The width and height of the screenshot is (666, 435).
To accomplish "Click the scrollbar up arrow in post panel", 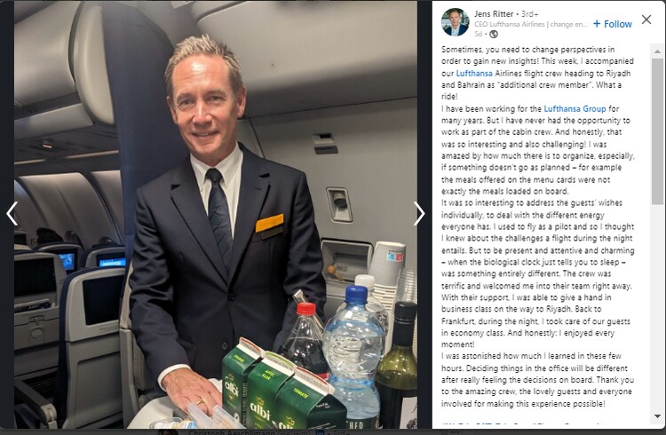I will point(657,51).
